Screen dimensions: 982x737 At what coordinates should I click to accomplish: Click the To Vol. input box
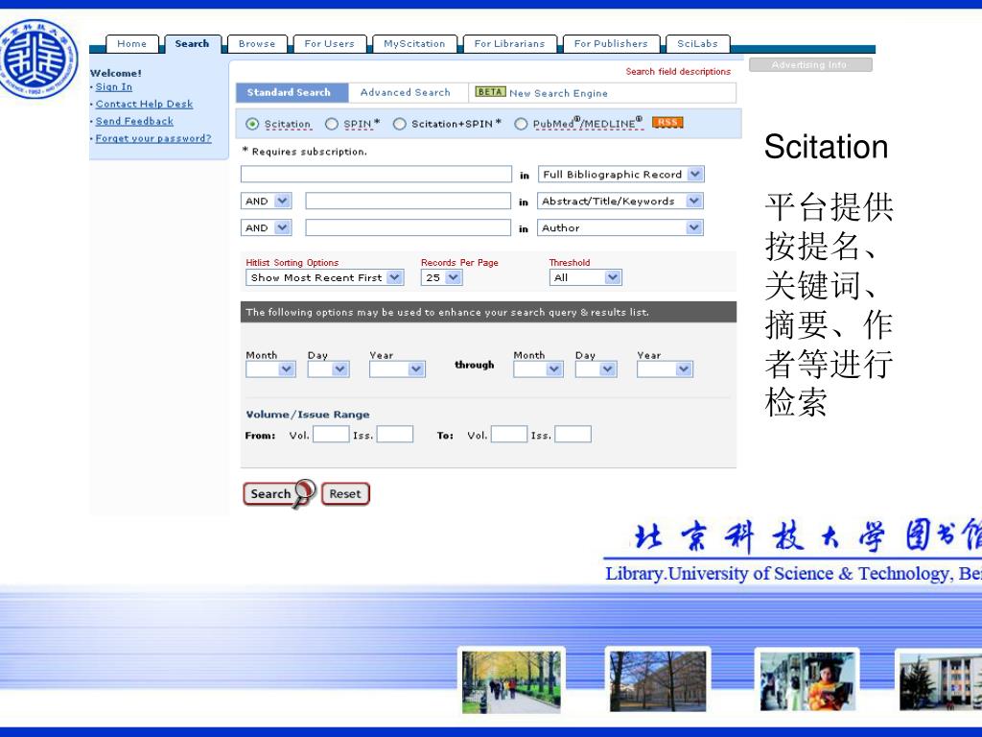point(509,435)
